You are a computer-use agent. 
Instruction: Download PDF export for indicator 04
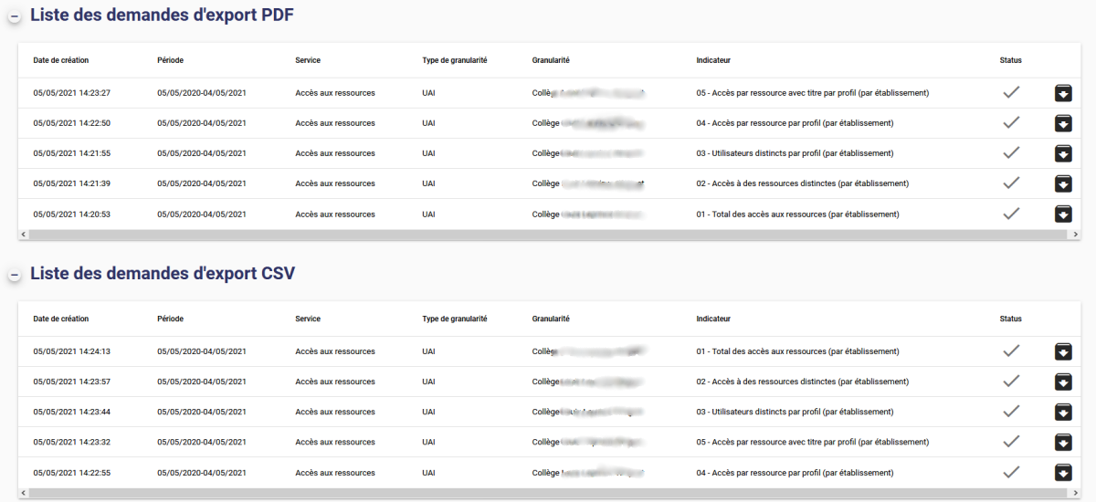click(x=1063, y=123)
